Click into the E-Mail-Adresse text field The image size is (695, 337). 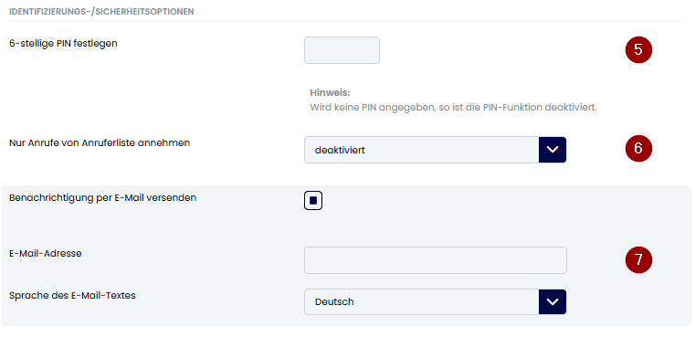click(x=436, y=260)
